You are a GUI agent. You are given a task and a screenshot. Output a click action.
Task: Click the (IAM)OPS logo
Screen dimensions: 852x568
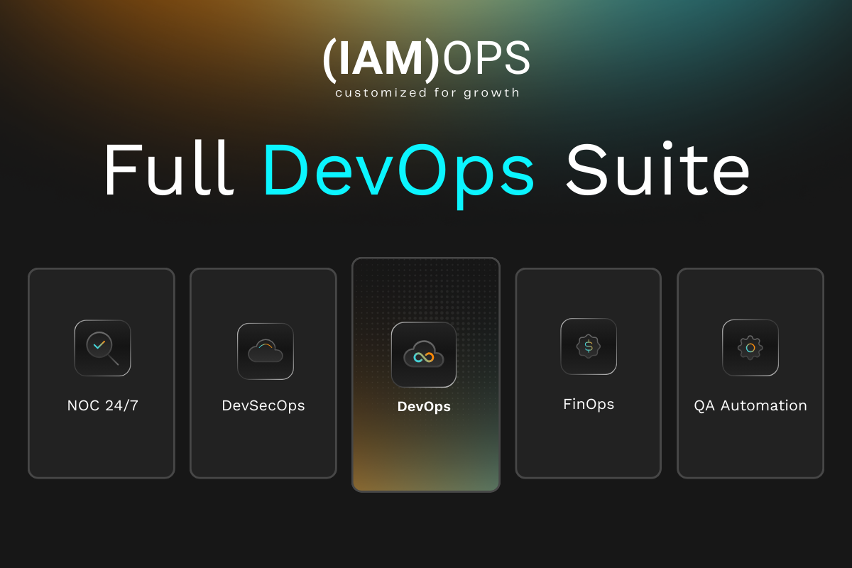(426, 60)
